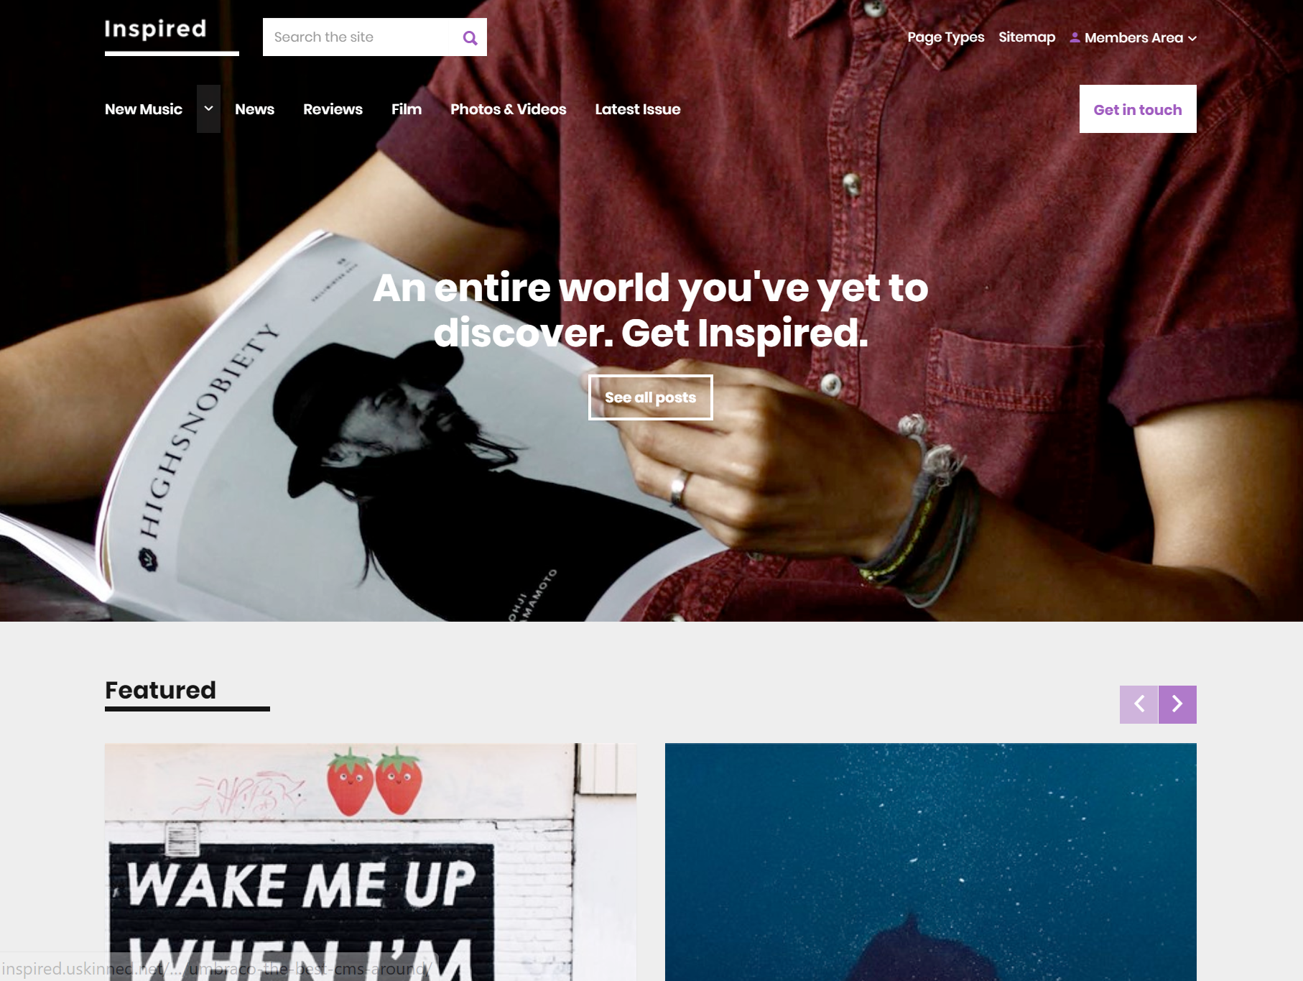Show previous featured posts with left arrow
Image resolution: width=1303 pixels, height=981 pixels.
(x=1139, y=704)
